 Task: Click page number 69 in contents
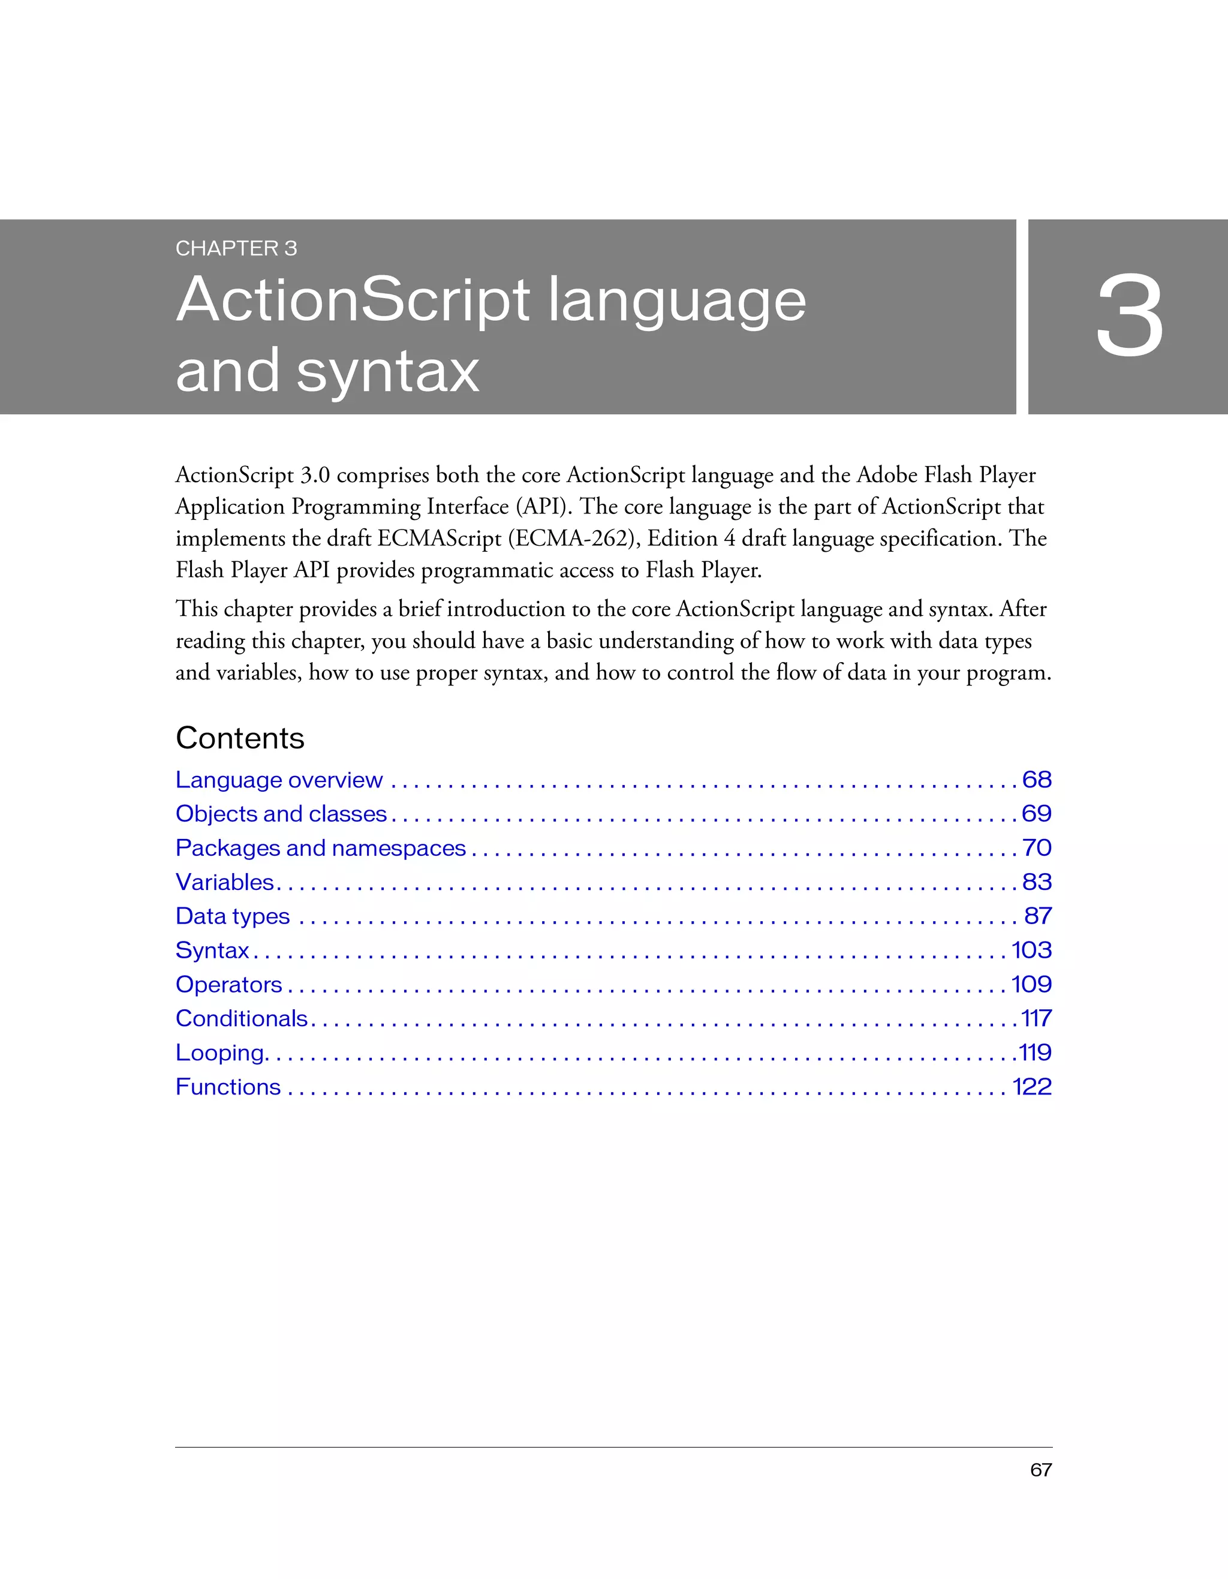(1037, 813)
